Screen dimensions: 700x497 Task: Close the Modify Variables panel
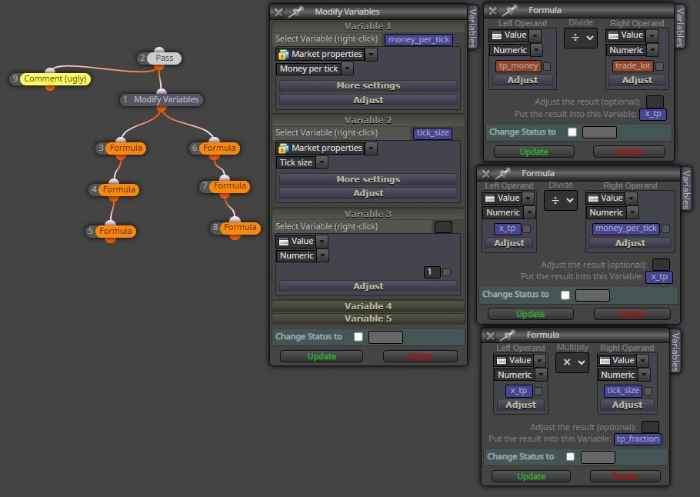(278, 12)
